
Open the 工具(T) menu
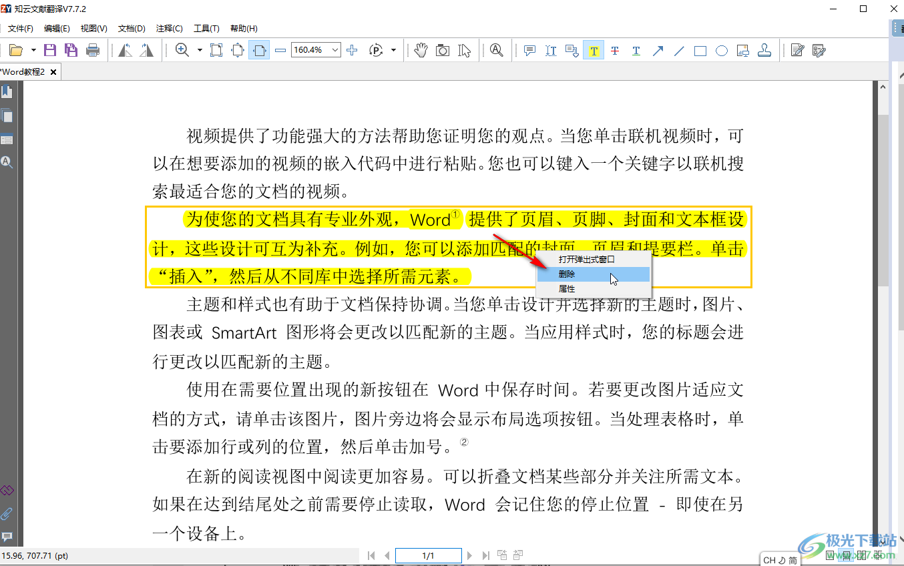pos(206,28)
